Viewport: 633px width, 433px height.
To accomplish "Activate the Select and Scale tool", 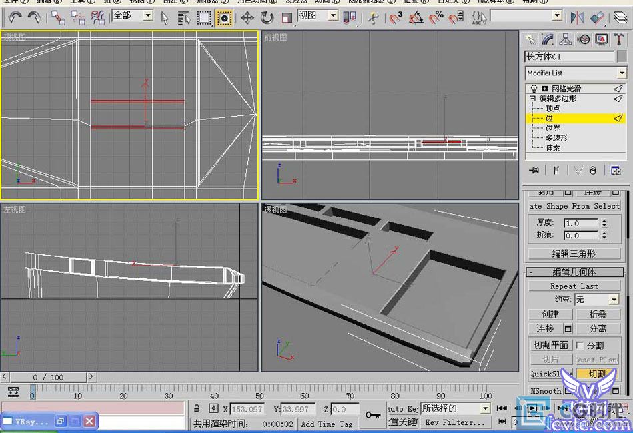I will coord(287,18).
